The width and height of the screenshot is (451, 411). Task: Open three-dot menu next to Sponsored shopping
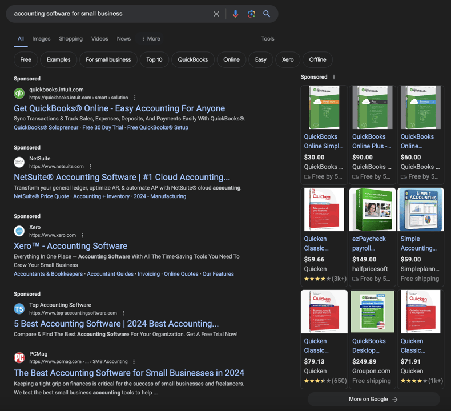[x=334, y=77]
